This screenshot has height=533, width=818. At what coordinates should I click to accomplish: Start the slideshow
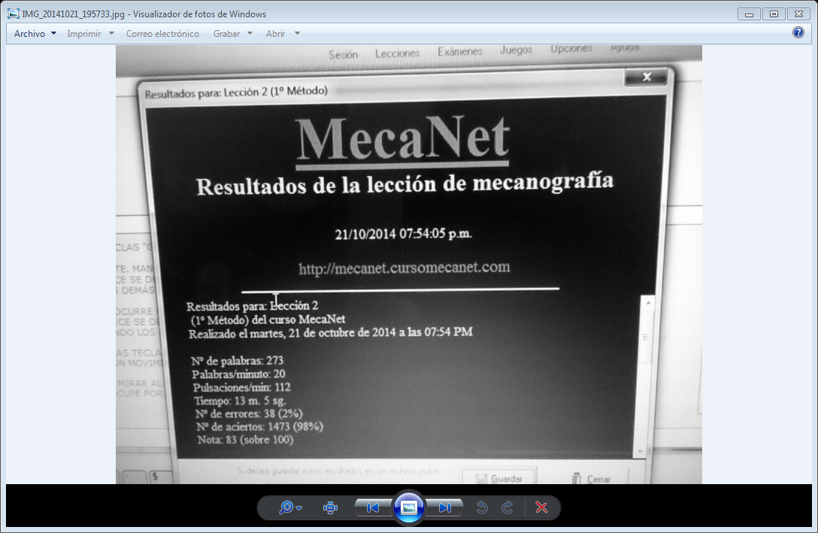[x=408, y=507]
